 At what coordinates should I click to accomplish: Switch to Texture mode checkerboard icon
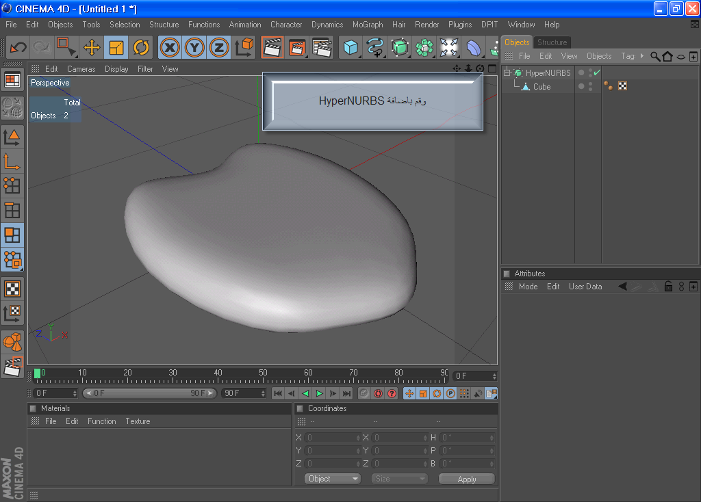point(12,289)
